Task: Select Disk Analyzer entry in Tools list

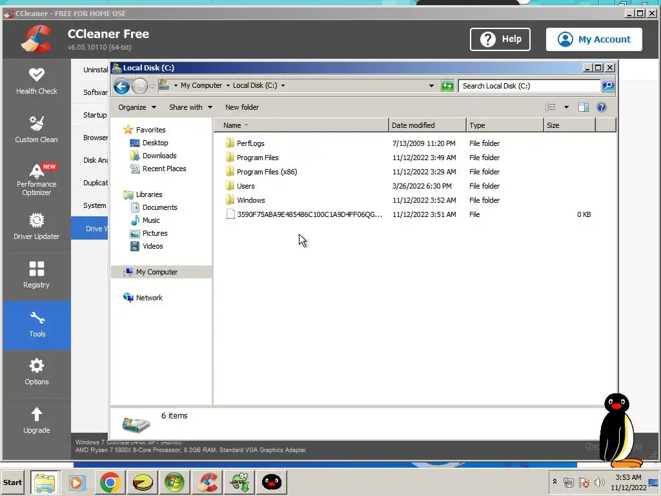Action: tap(96, 160)
